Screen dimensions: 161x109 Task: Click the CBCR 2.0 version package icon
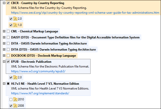(15, 19)
